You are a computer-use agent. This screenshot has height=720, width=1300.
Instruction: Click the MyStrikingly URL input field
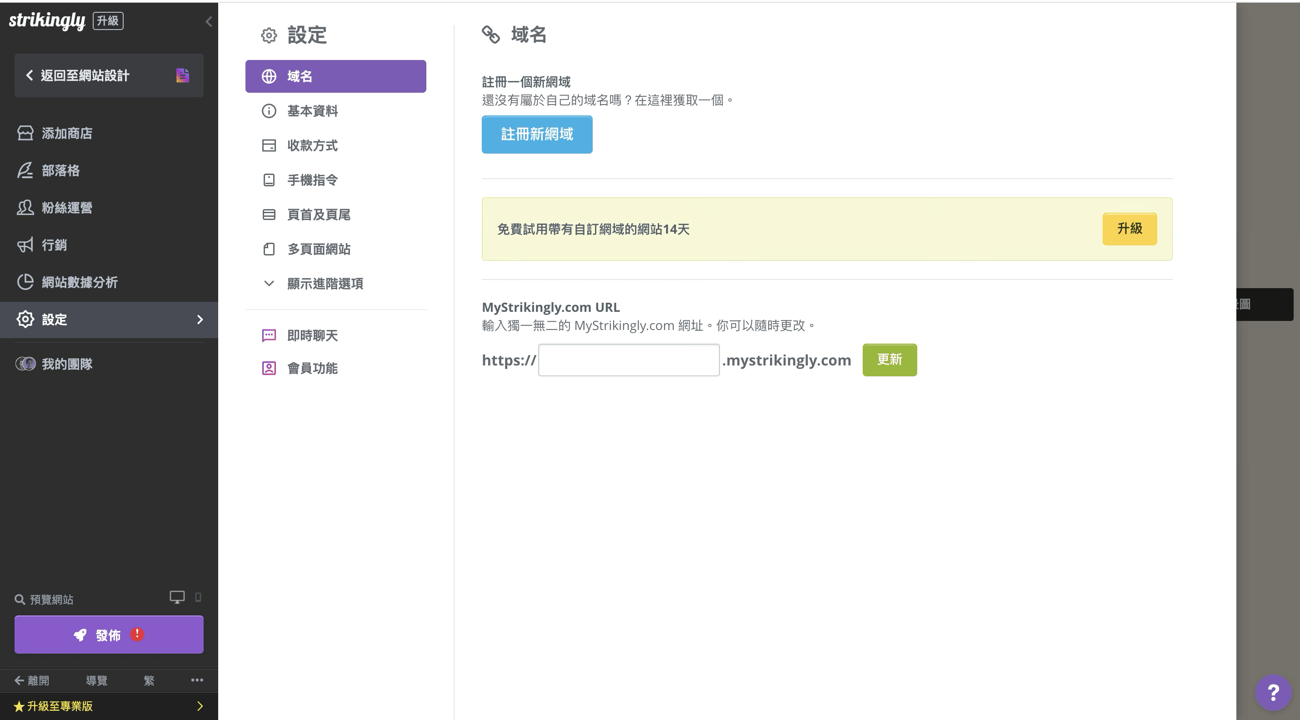click(628, 359)
